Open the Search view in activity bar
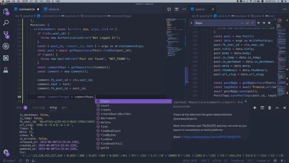Screen dimensions: 289x163 tap(6, 23)
